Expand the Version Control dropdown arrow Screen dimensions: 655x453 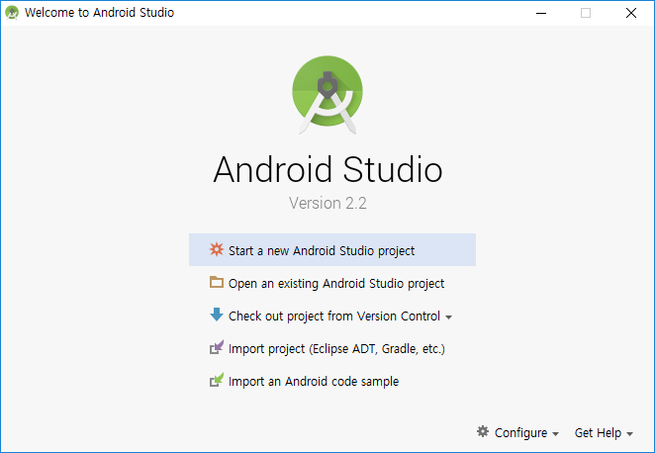pos(448,317)
